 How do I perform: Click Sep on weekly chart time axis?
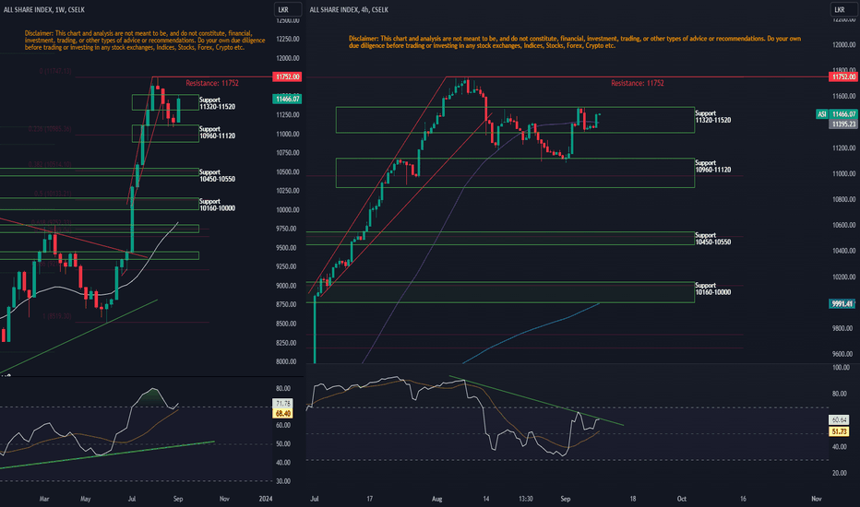click(x=178, y=499)
